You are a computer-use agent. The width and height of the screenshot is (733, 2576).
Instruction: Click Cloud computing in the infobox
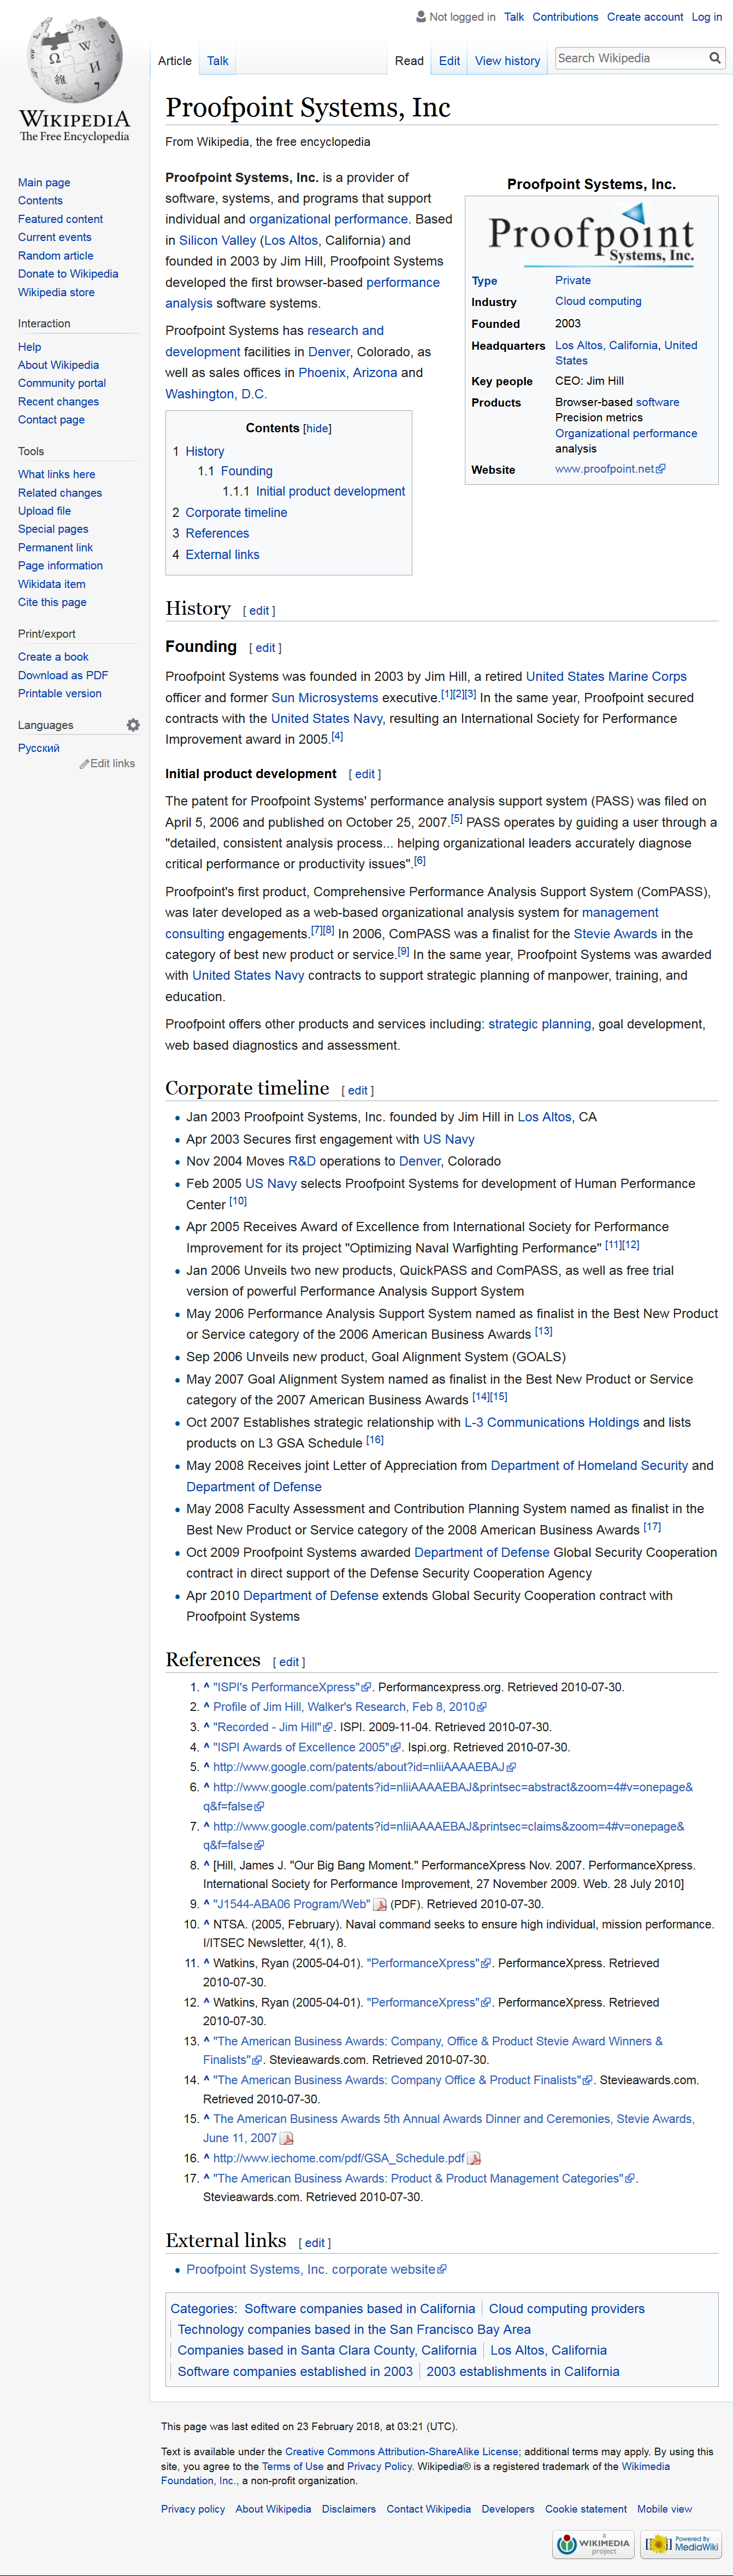[x=598, y=302]
